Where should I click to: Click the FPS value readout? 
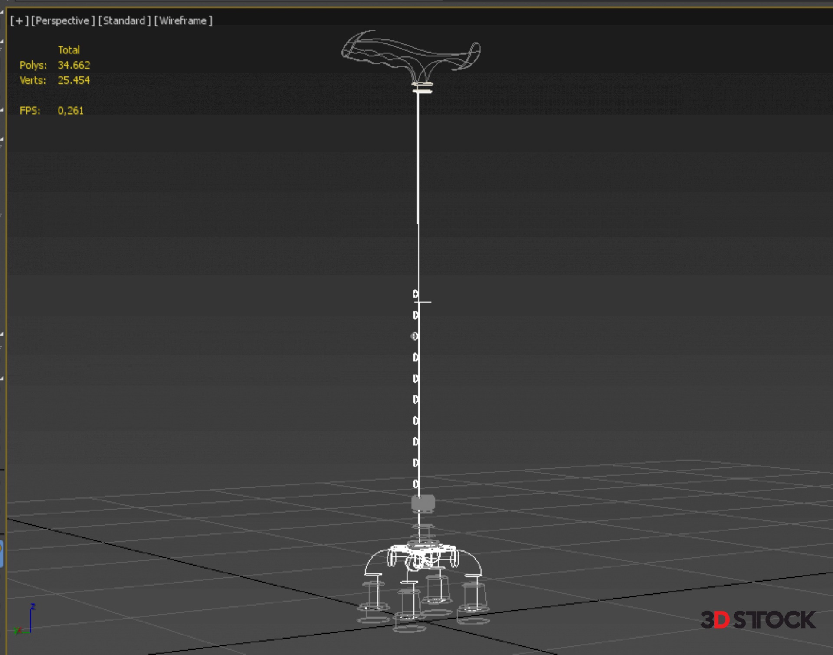(70, 111)
